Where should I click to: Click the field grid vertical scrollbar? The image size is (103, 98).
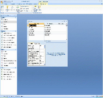click(67, 31)
